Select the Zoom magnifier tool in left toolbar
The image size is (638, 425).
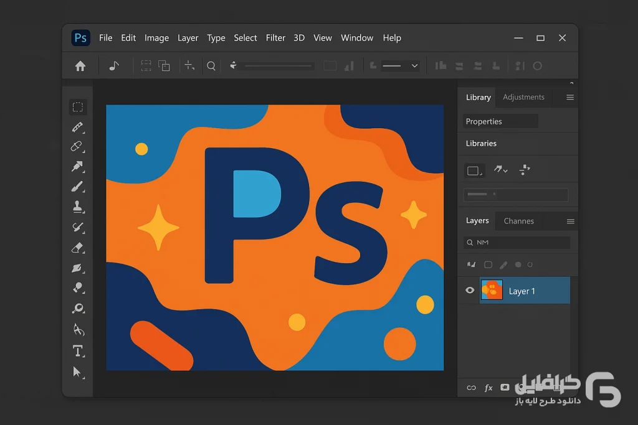coord(78,309)
